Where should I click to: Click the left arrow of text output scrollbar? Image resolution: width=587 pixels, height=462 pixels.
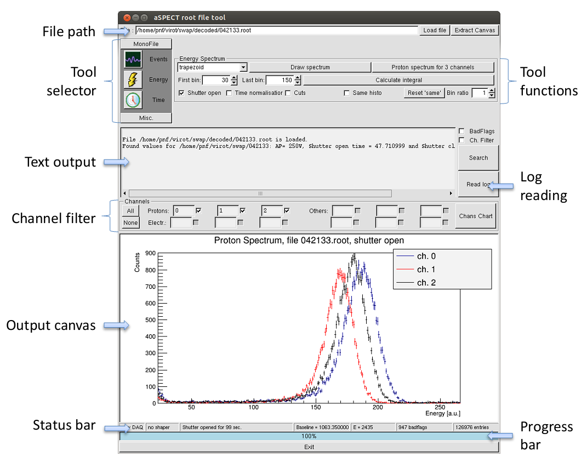(124, 193)
